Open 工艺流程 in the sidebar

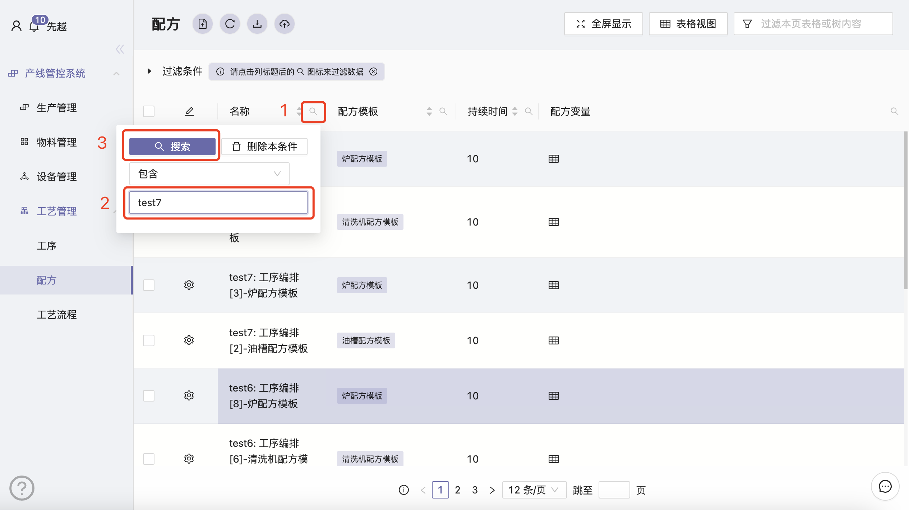coord(57,315)
